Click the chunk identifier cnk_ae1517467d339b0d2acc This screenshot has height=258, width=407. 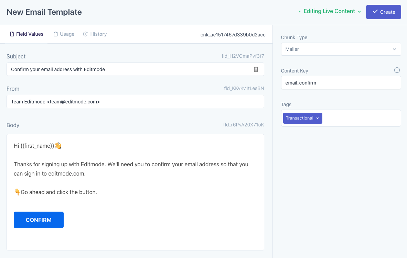(x=233, y=35)
